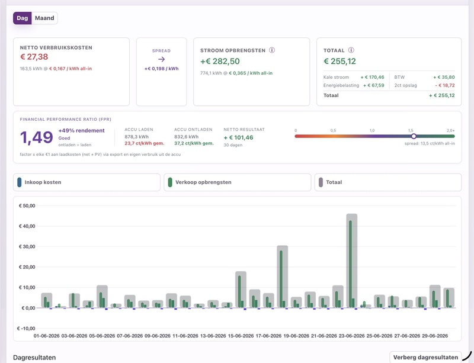Image resolution: width=474 pixels, height=363 pixels.
Task: Open info icon beside Totaal heading
Action: [351, 50]
